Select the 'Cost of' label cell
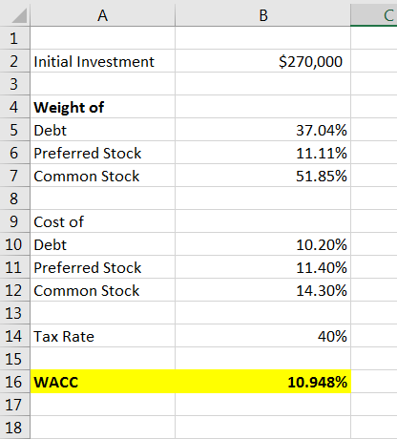Viewport: 397px width, 439px height. (102, 221)
